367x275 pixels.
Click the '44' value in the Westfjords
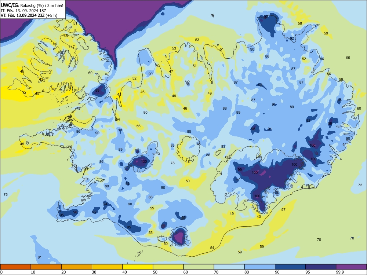pos(55,44)
